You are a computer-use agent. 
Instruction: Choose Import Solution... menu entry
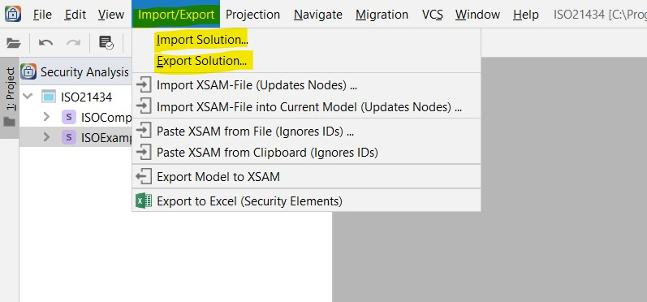[x=202, y=40]
